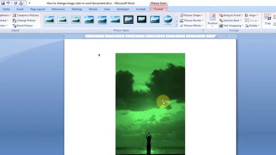Click right indent marker on the ruler
Image resolution: width=276 pixels, height=155 pixels.
point(216,36)
